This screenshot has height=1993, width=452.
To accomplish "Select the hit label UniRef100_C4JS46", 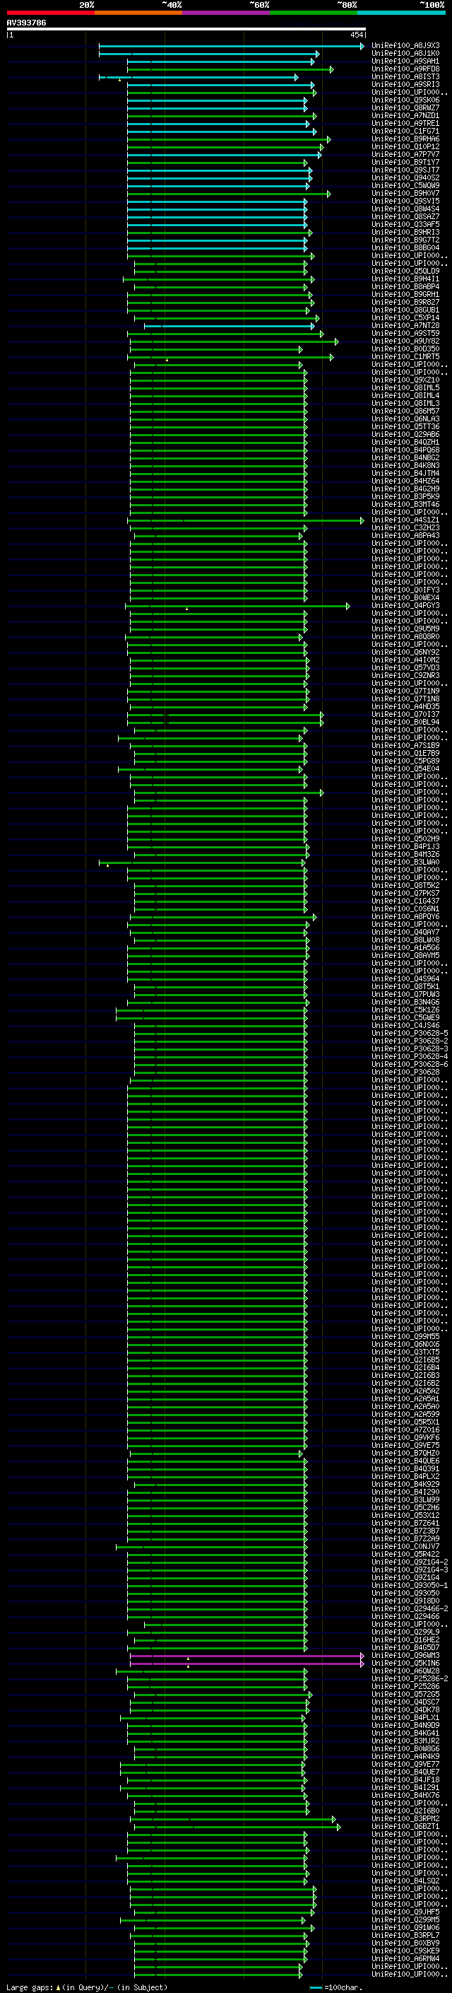I will tap(405, 1025).
